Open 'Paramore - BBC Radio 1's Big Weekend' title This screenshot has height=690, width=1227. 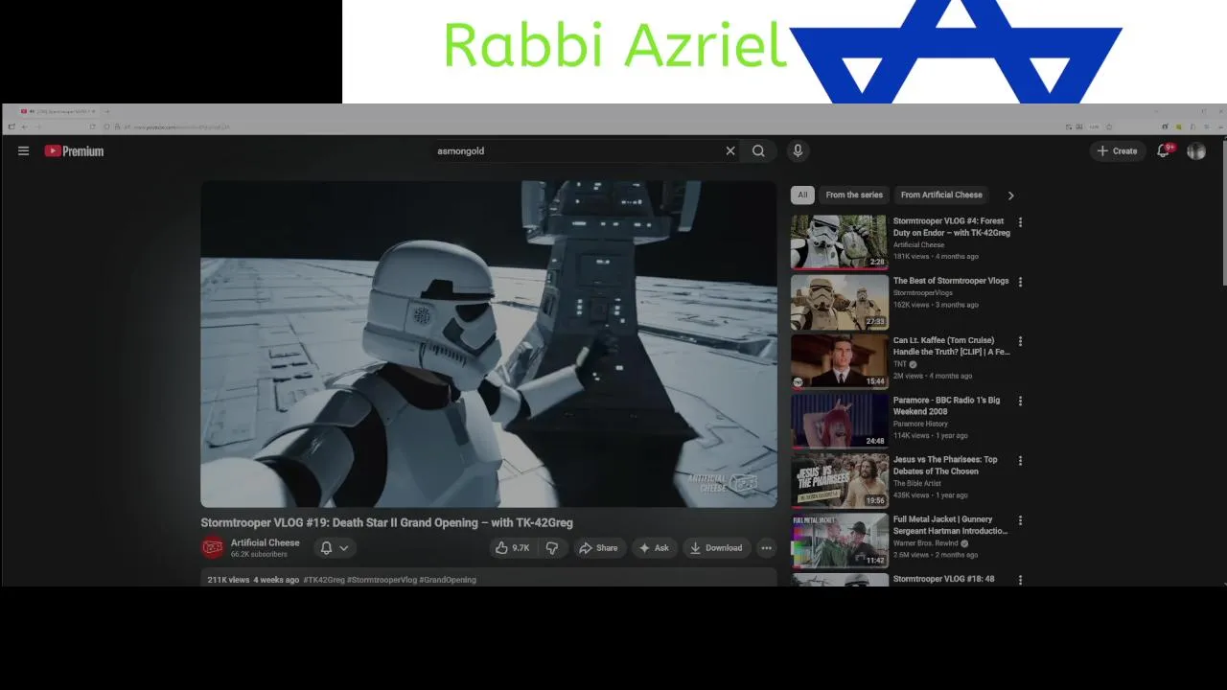947,405
